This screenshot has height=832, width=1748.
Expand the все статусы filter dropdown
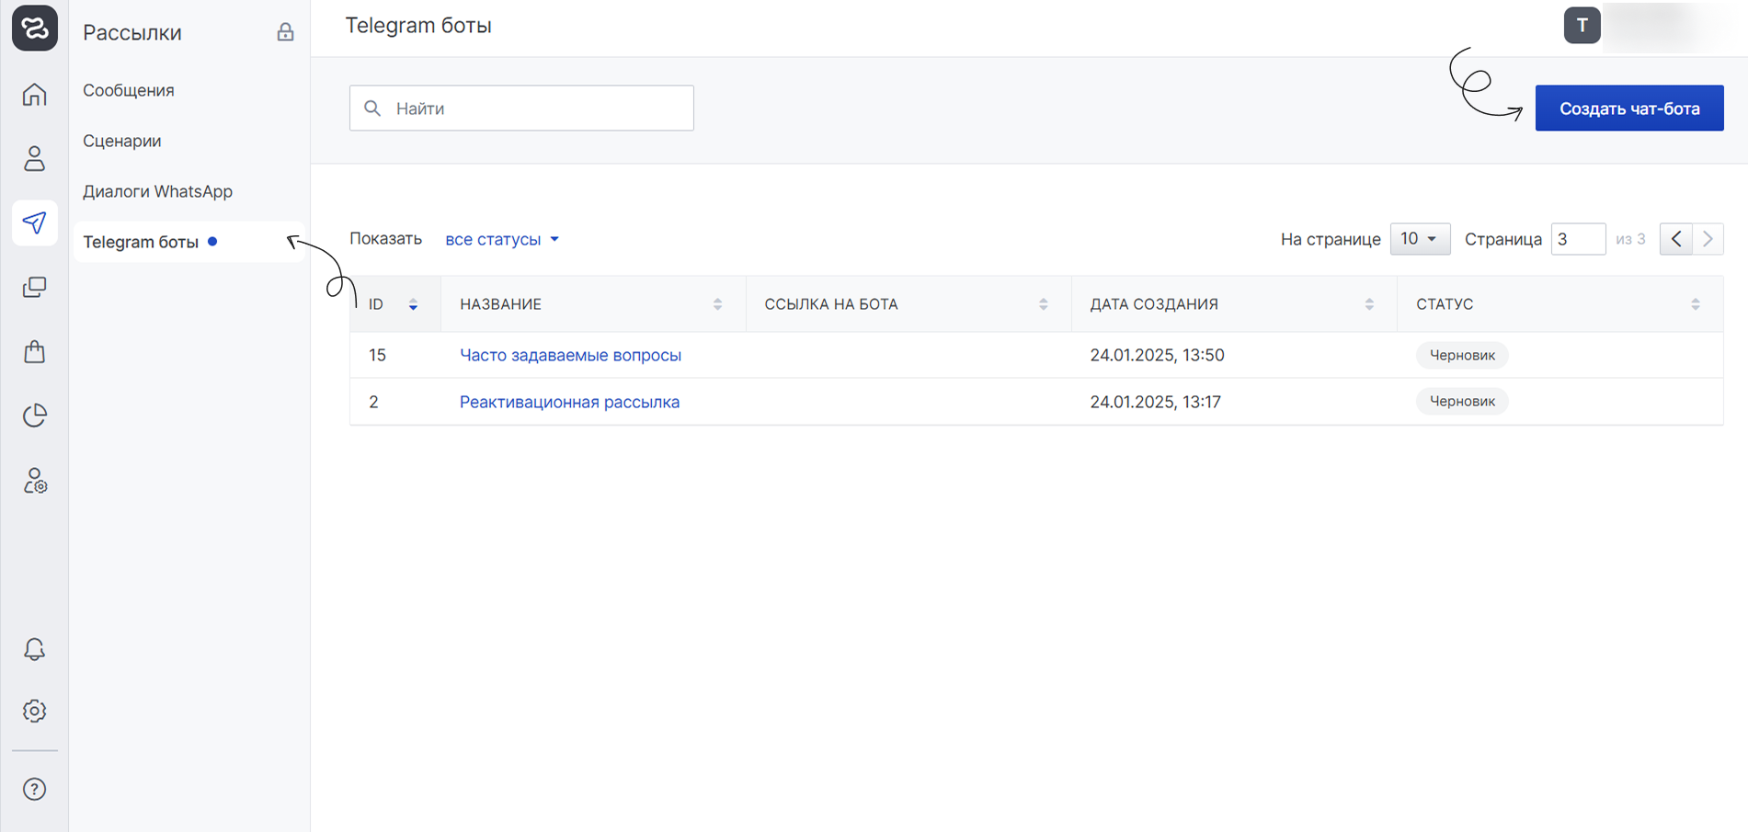tap(501, 239)
